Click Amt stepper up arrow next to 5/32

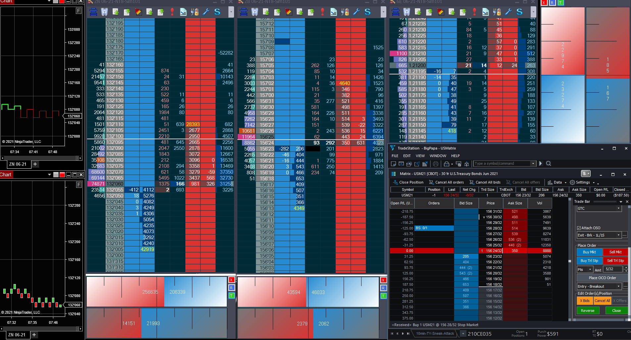pyautogui.click(x=626, y=268)
